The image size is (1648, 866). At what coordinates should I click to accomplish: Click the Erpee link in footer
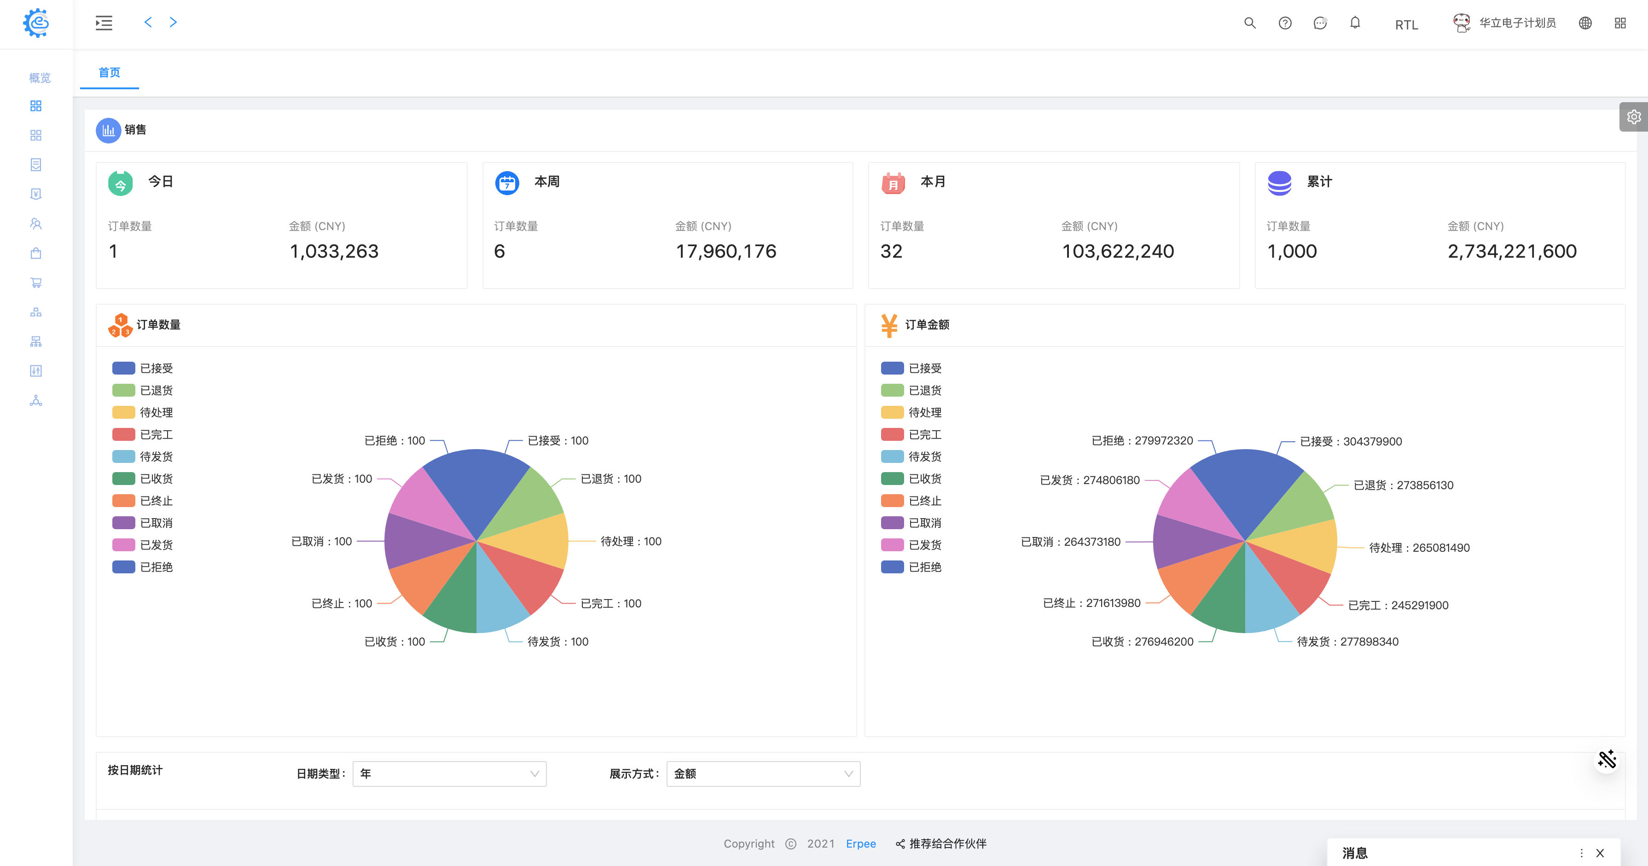(860, 844)
